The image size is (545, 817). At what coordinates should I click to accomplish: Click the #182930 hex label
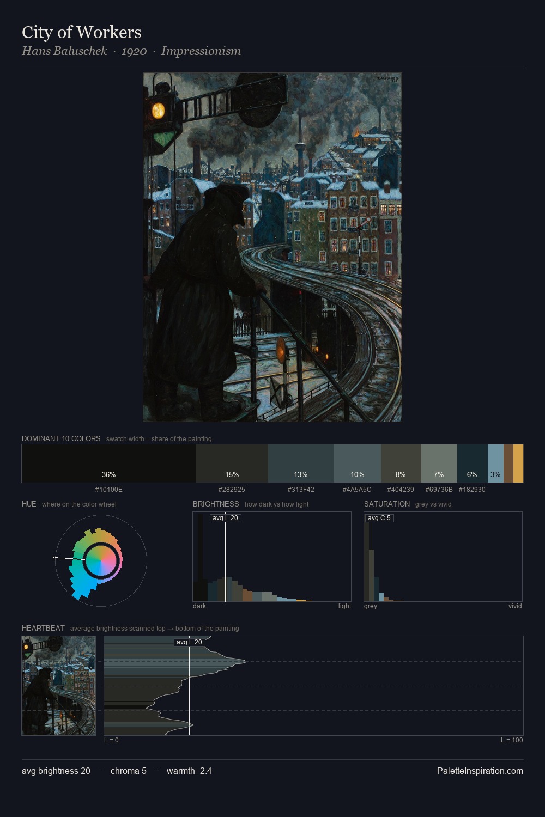472,490
